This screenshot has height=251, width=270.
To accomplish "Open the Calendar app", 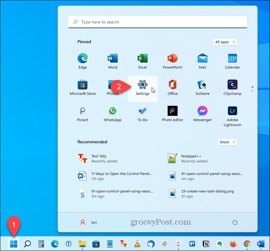I will pos(233,61).
